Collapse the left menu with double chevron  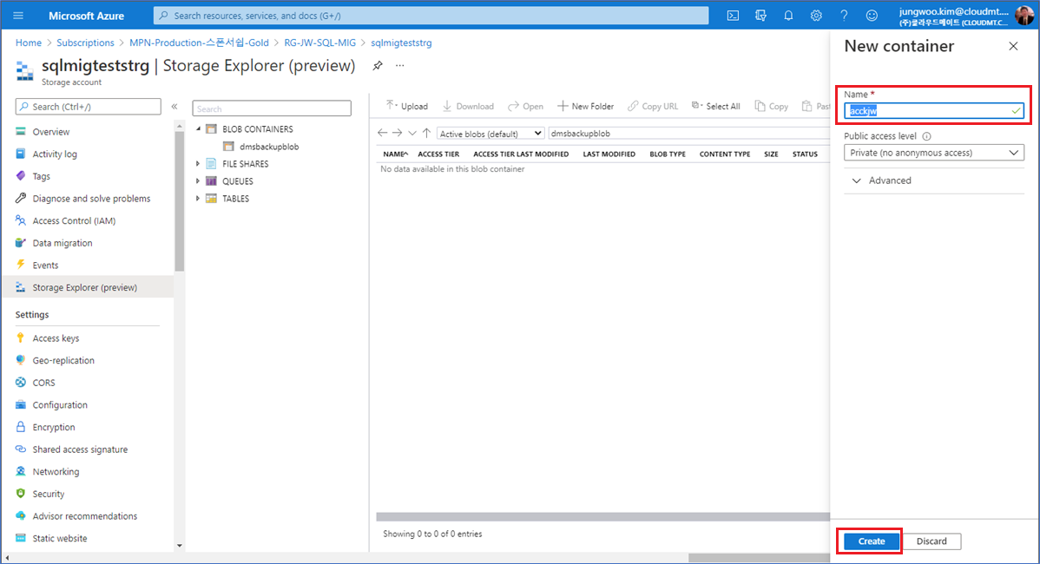[174, 106]
